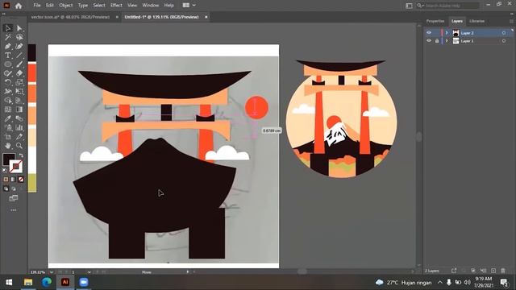
Task: Select the Selection tool arrow
Action: (x=8, y=28)
